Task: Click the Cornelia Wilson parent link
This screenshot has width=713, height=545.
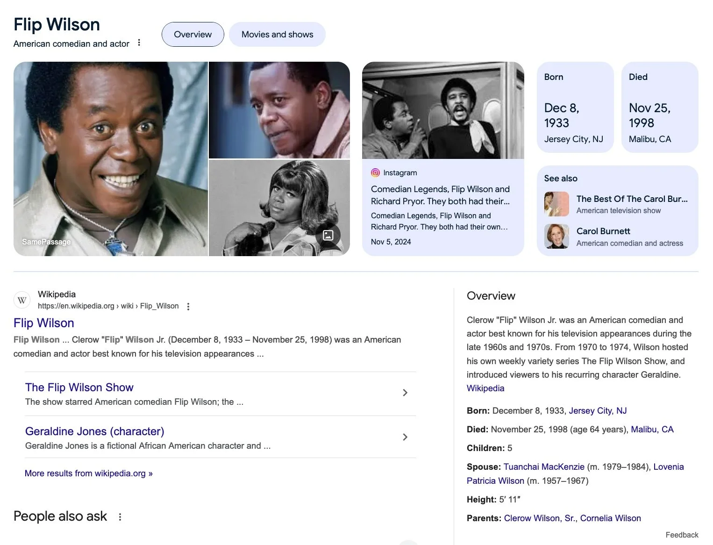Action: (611, 518)
